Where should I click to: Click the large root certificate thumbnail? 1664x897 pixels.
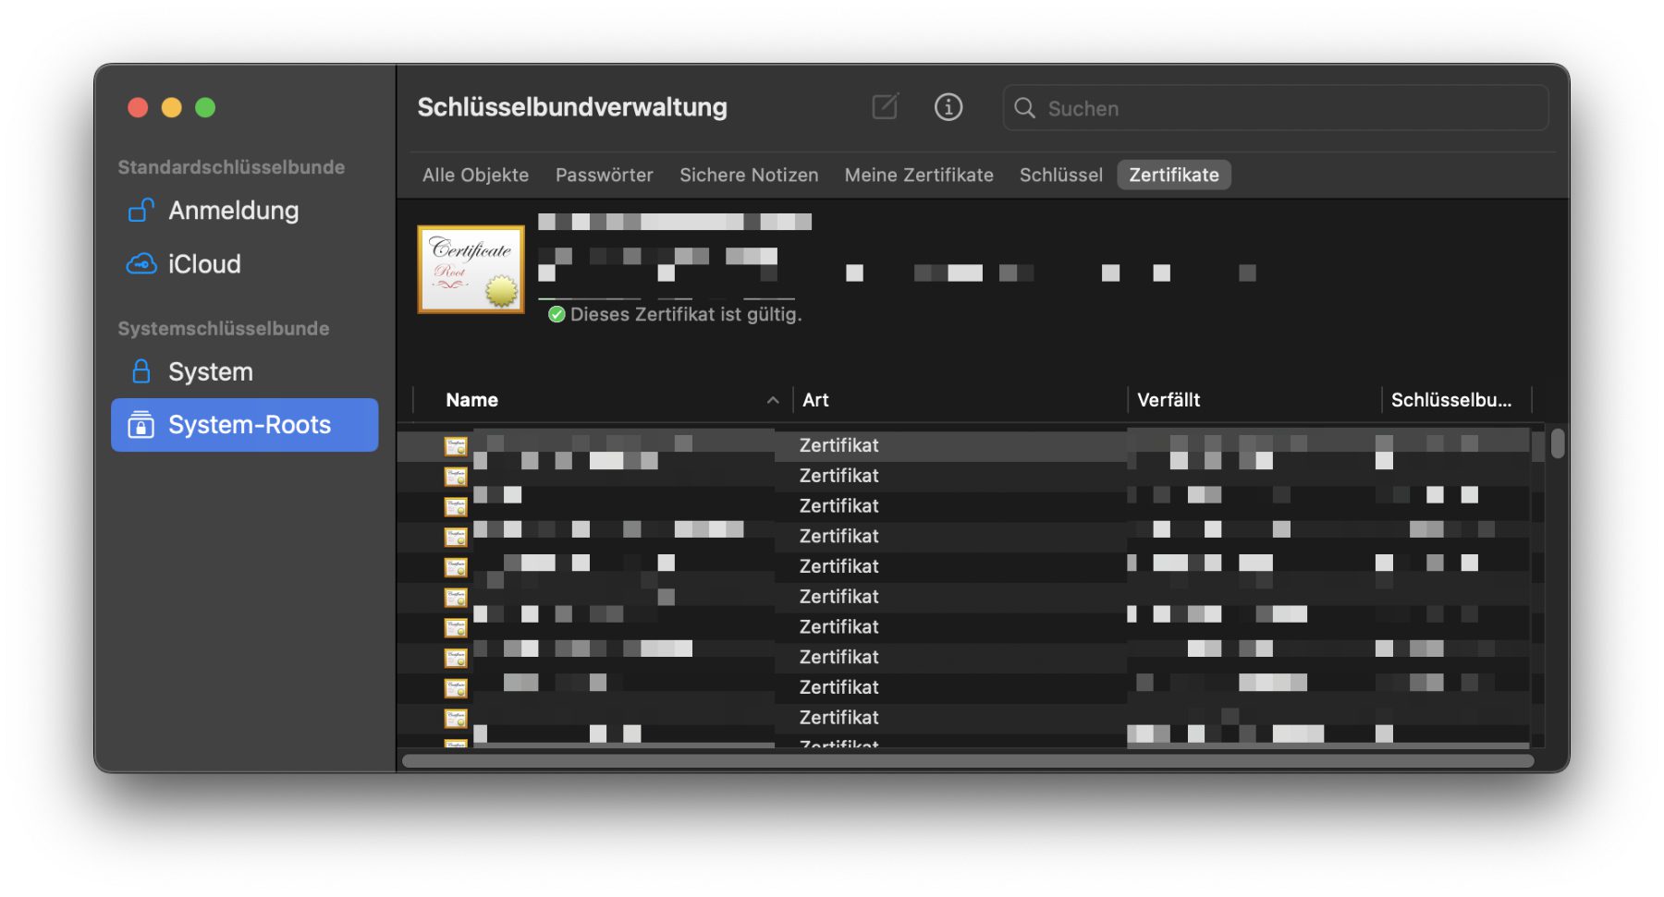tap(471, 269)
